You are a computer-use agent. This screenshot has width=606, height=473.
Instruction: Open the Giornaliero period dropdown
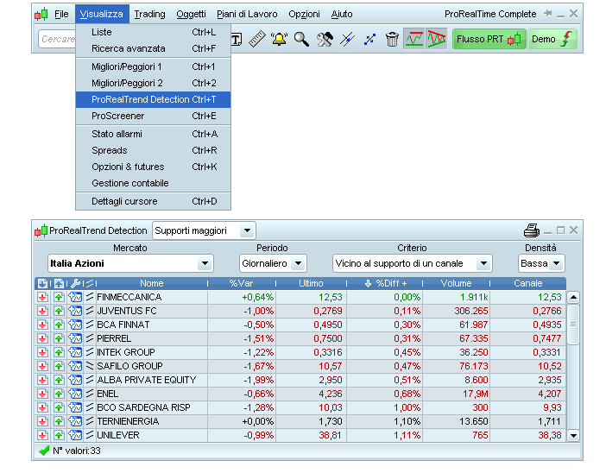pos(299,263)
